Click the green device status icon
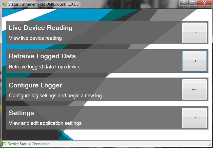 [x=4, y=144]
